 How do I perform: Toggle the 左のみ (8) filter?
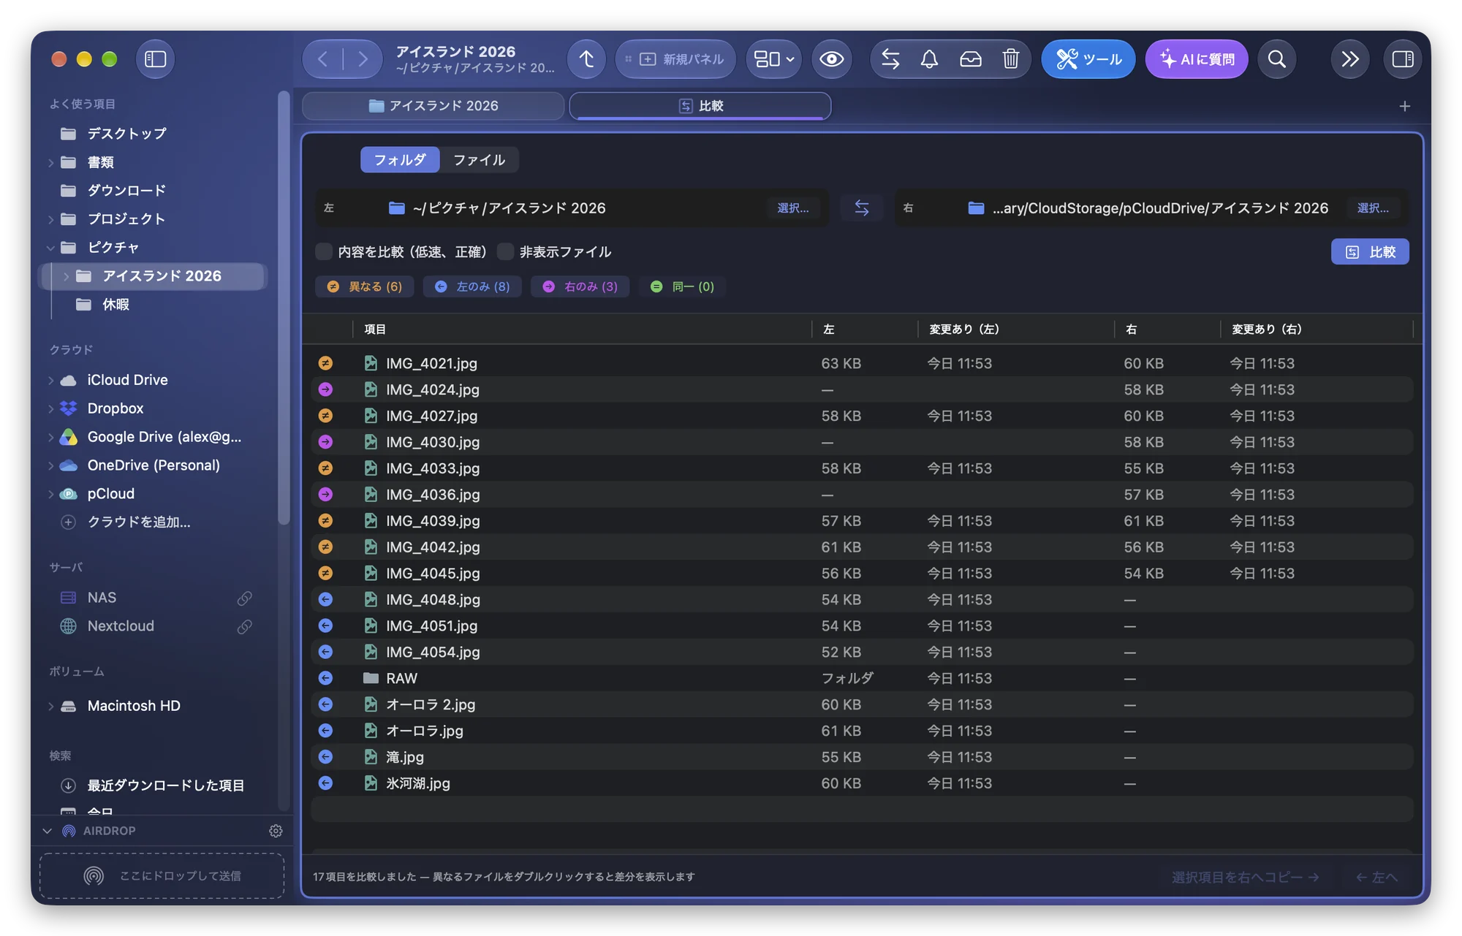click(472, 287)
